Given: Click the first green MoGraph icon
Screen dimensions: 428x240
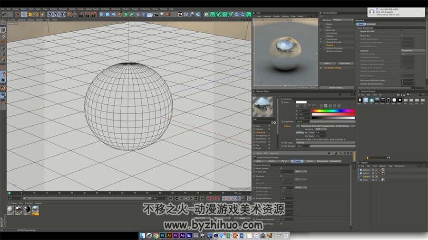Looking at the screenshot, I should (213, 14).
